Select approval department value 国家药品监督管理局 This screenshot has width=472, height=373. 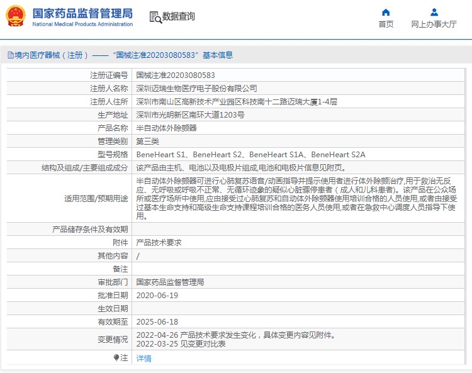pyautogui.click(x=170, y=282)
